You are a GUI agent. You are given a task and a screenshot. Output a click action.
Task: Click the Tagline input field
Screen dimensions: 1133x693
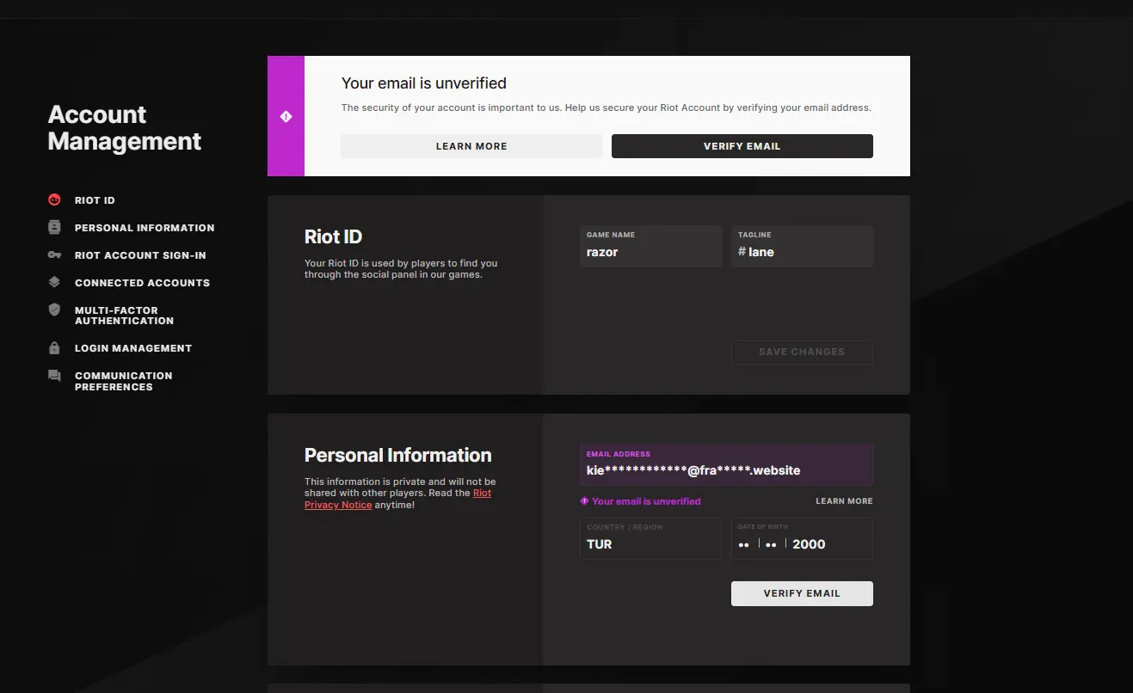(x=802, y=246)
